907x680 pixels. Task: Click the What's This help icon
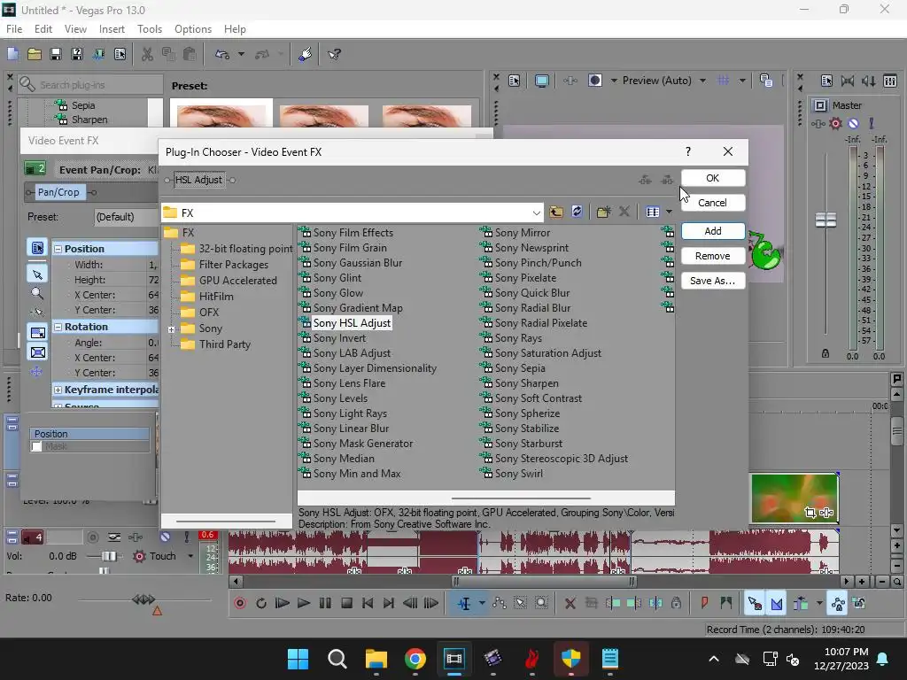tap(334, 54)
